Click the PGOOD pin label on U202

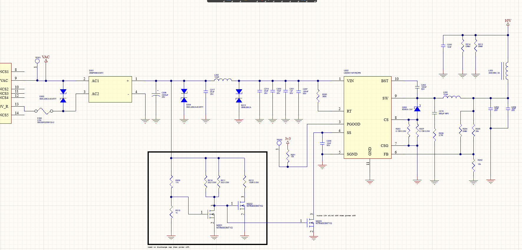point(353,124)
